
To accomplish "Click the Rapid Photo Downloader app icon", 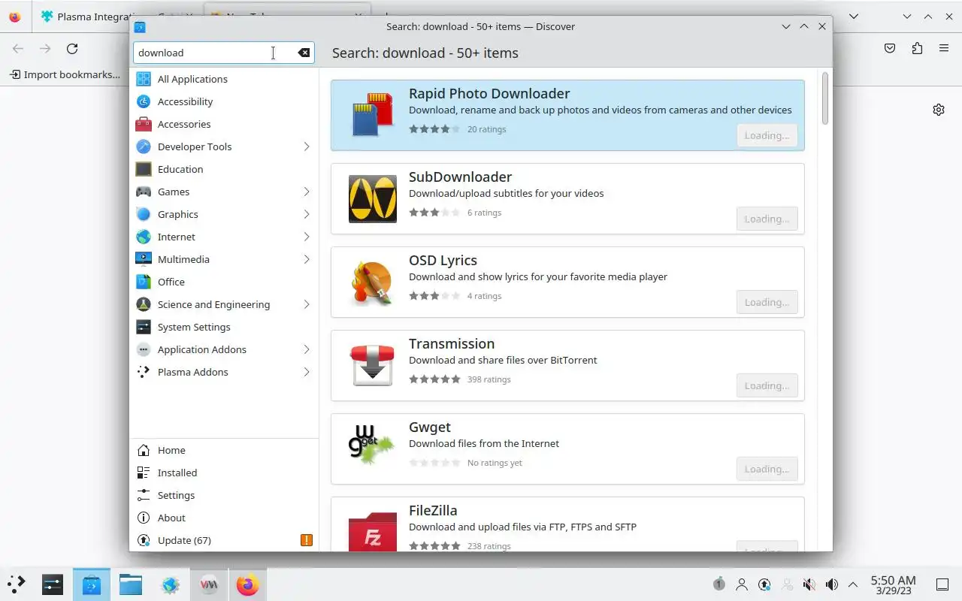I will pos(373,115).
